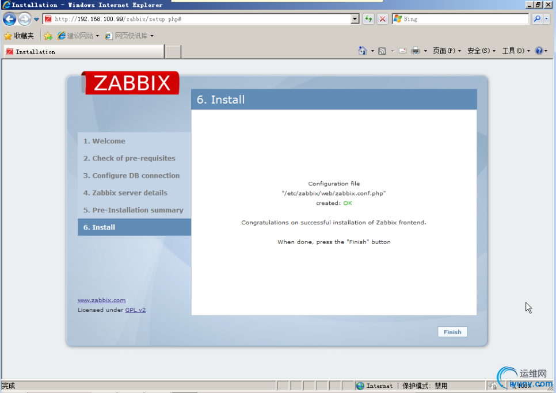Click 保护模式: 禁用 status bar entry

425,386
